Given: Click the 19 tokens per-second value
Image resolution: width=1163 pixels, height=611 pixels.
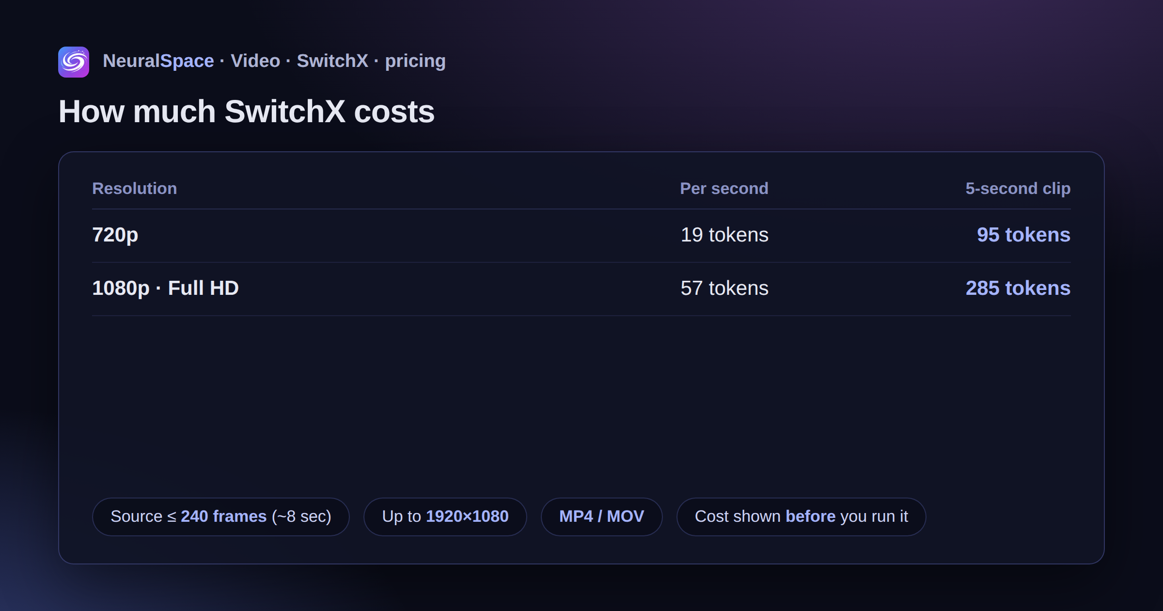Looking at the screenshot, I should click(x=724, y=235).
